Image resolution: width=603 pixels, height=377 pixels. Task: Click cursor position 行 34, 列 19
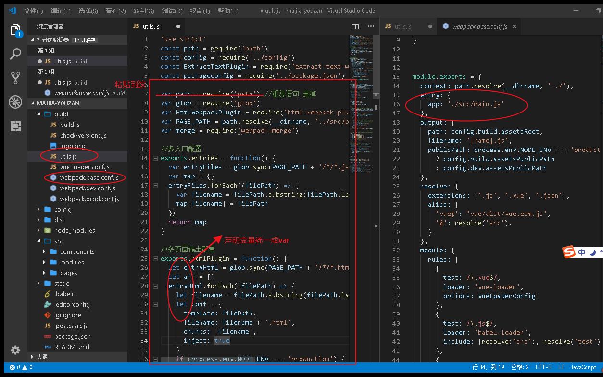pos(488,367)
